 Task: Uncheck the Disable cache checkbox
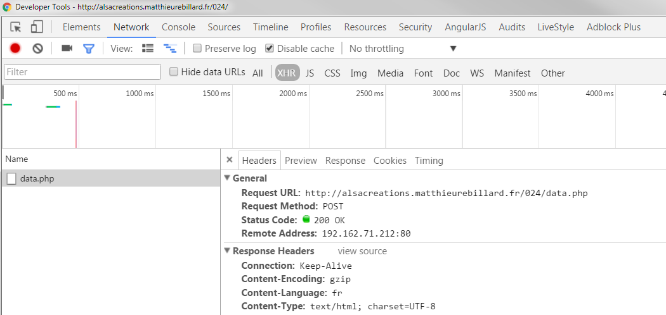coord(270,48)
